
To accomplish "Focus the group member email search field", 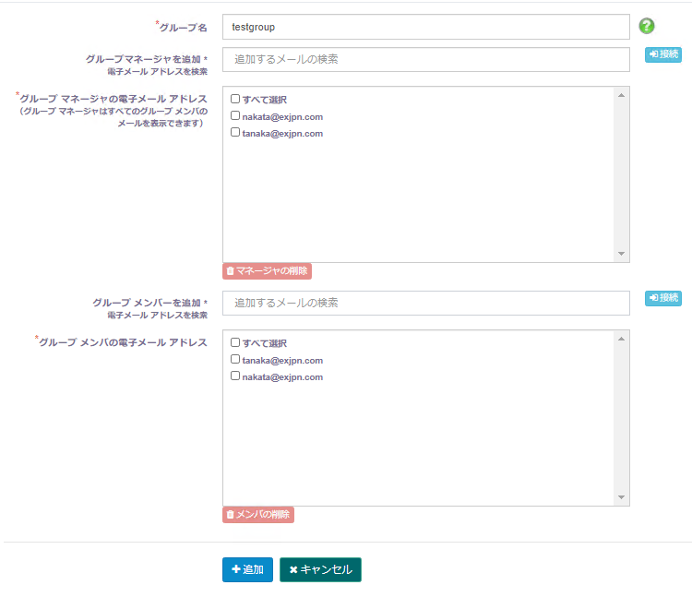I will pyautogui.click(x=426, y=304).
